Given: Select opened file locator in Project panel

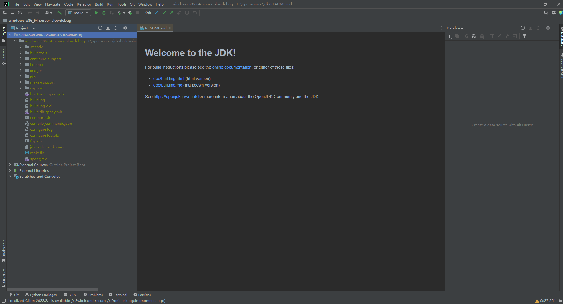Looking at the screenshot, I should pyautogui.click(x=100, y=28).
